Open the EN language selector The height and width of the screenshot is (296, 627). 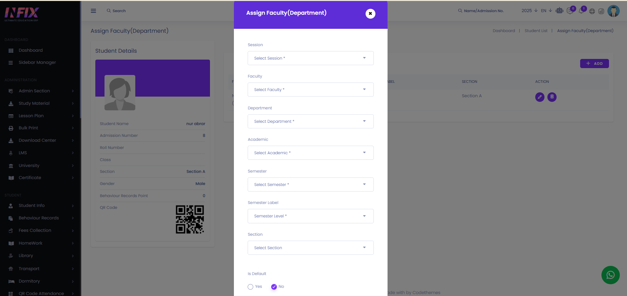[546, 11]
